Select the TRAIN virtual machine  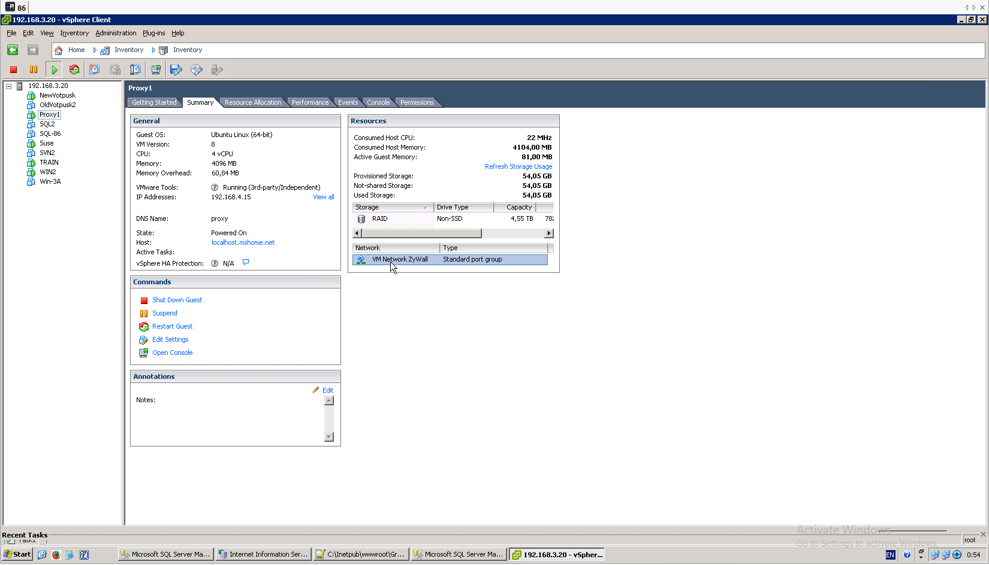tap(49, 163)
